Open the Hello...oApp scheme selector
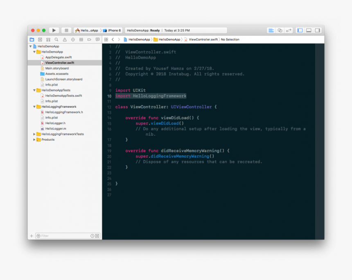352x280 pixels. 87,30
